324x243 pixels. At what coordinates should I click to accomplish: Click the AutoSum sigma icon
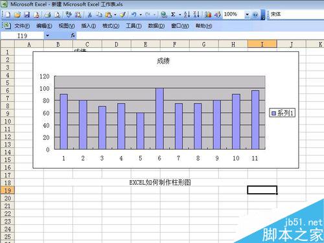click(173, 15)
